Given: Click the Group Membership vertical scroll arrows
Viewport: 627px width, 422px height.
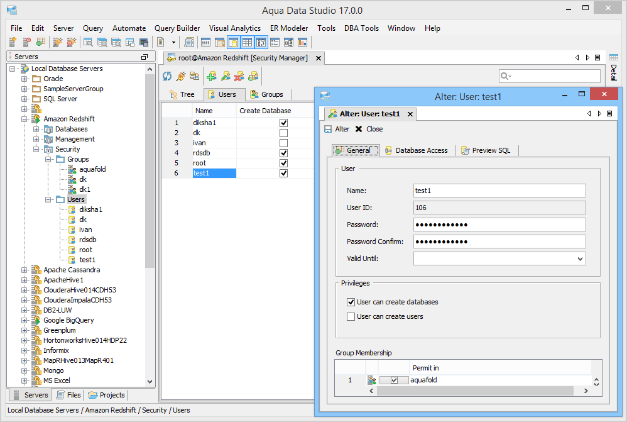Looking at the screenshot, I should tap(596, 382).
